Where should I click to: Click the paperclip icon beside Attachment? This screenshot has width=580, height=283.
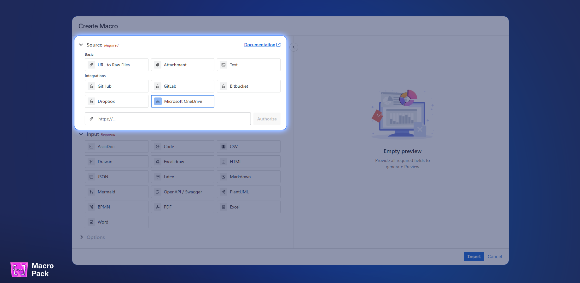click(x=158, y=65)
